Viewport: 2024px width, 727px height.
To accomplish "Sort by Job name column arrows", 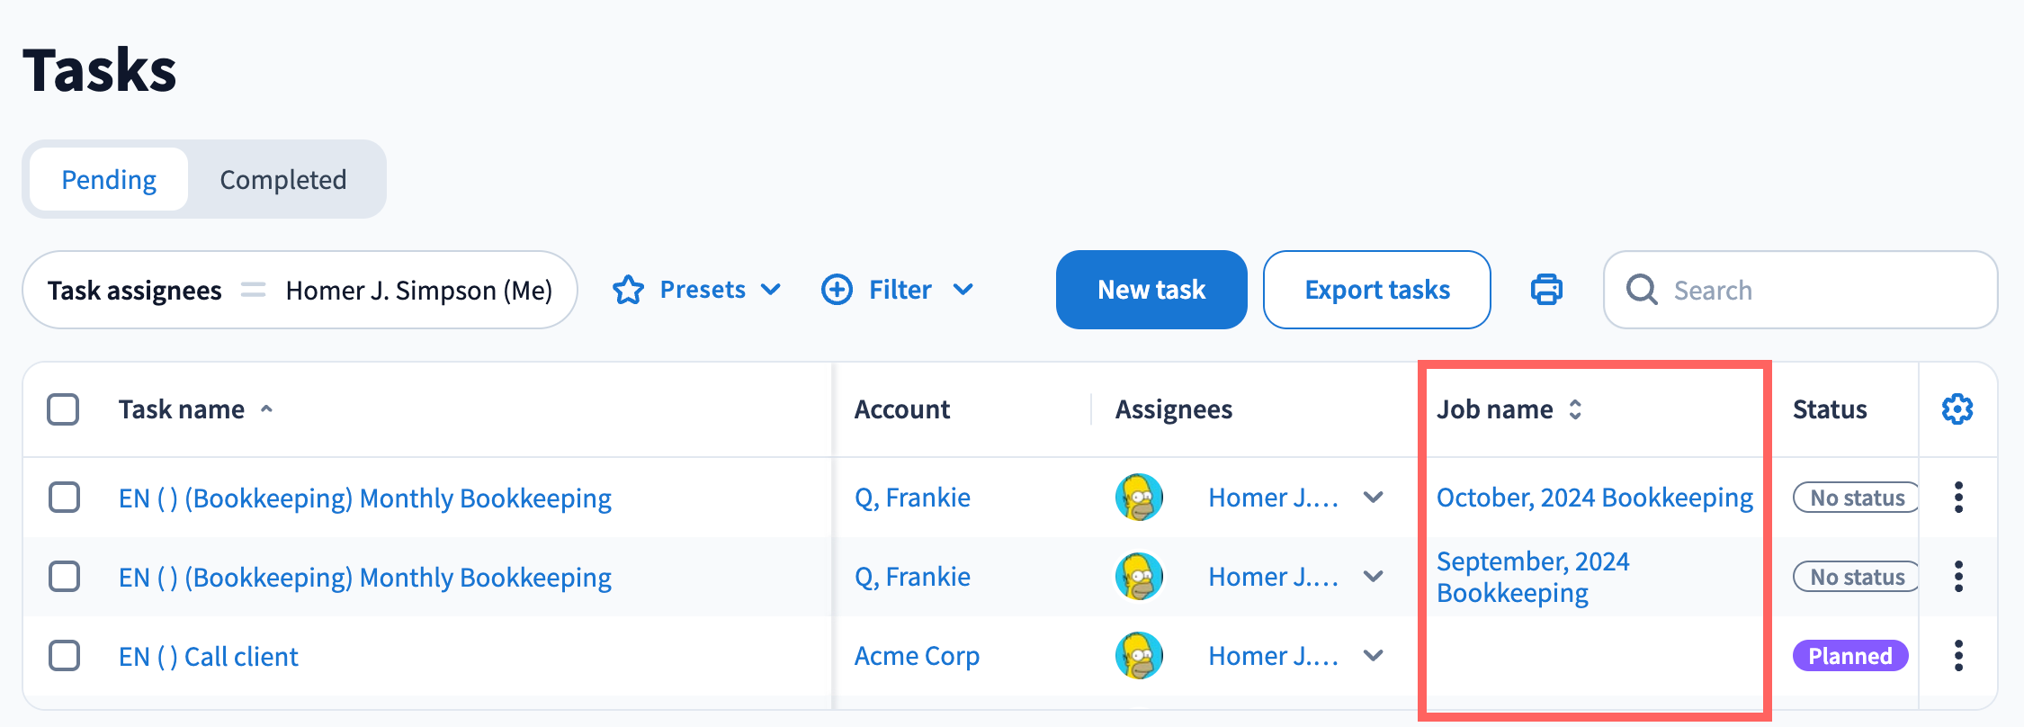I will [1575, 409].
